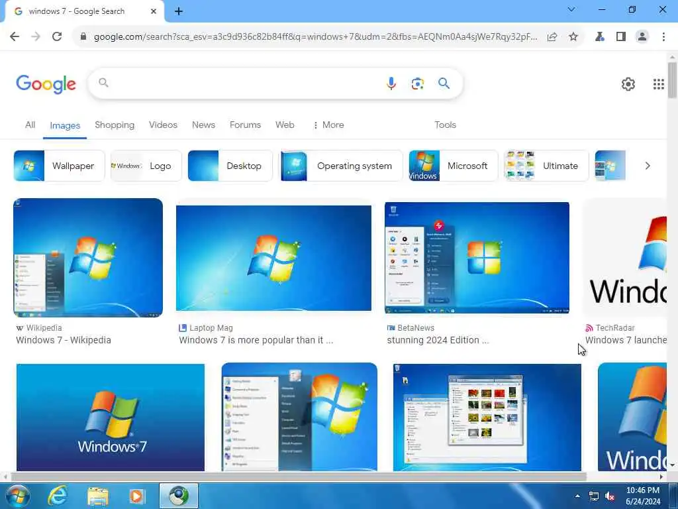Screen dimensions: 678x509
Task: Click the browser forward arrow
Action: [36, 37]
